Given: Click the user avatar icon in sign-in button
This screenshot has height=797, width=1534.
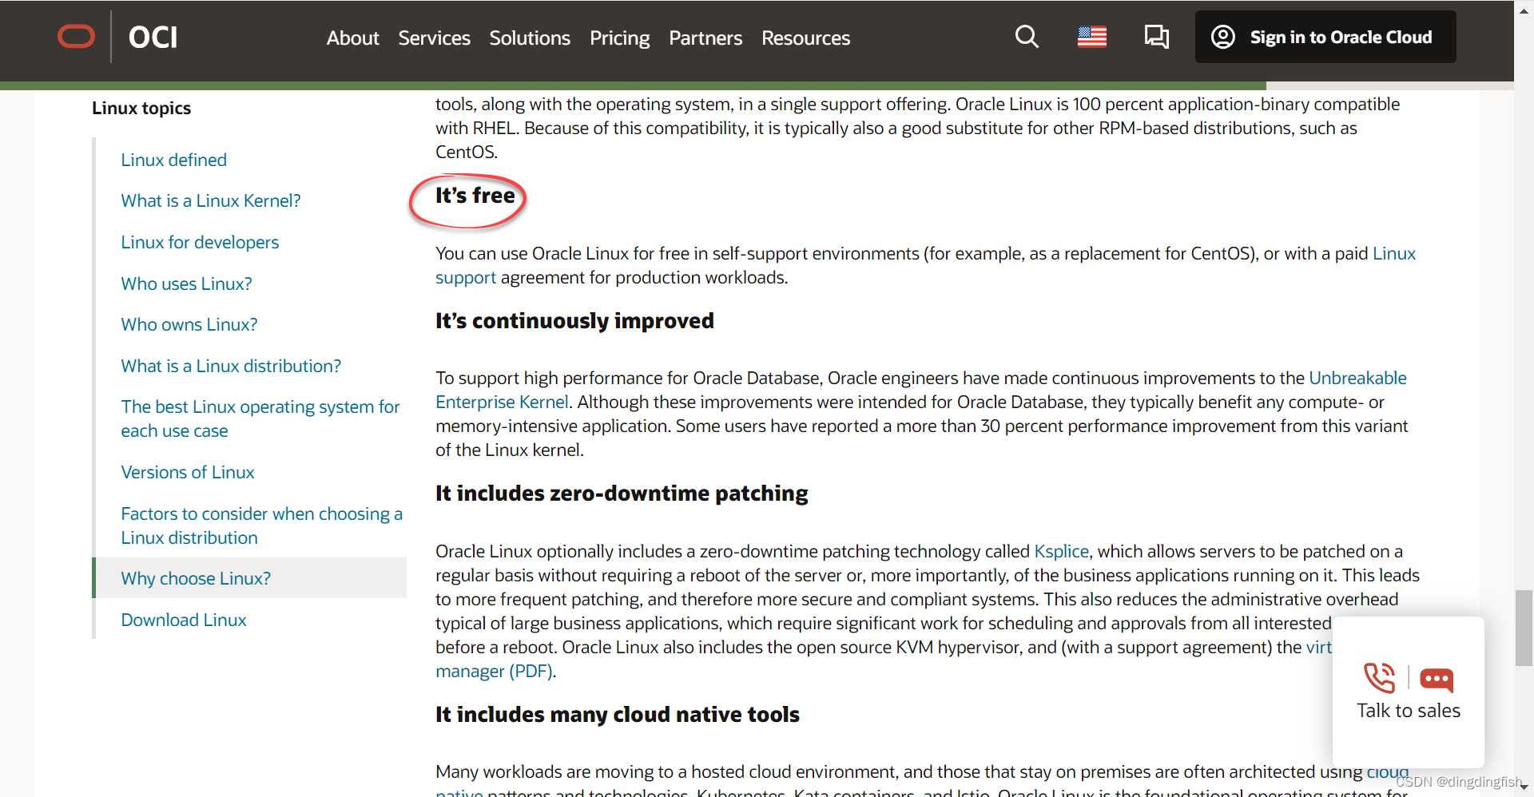Looking at the screenshot, I should (x=1223, y=37).
